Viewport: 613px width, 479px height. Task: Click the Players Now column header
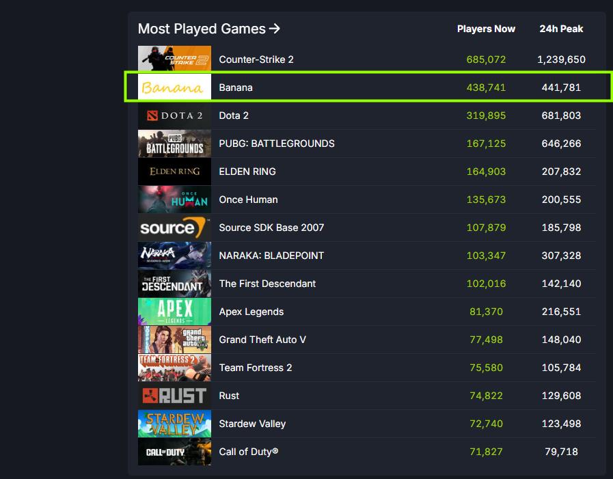pyautogui.click(x=486, y=29)
